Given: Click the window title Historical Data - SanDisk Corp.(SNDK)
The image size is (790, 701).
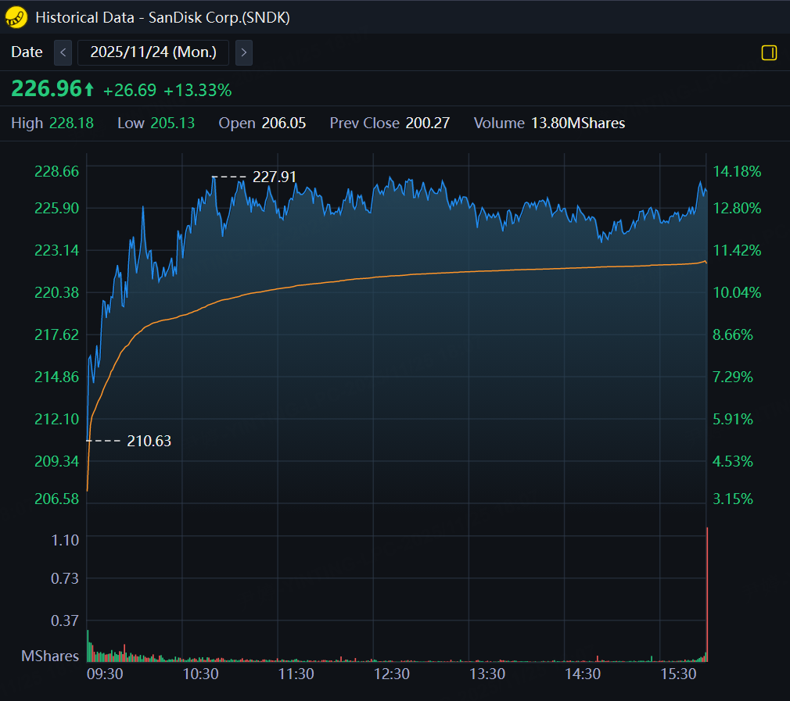Looking at the screenshot, I should (x=162, y=18).
